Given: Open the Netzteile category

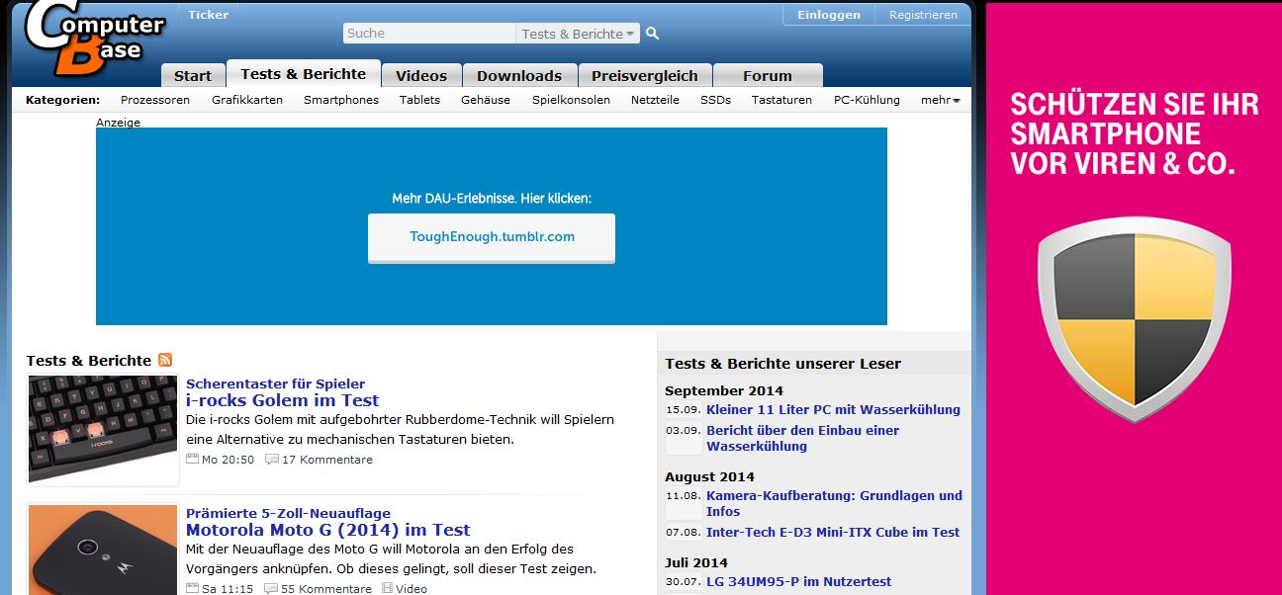Looking at the screenshot, I should (655, 100).
